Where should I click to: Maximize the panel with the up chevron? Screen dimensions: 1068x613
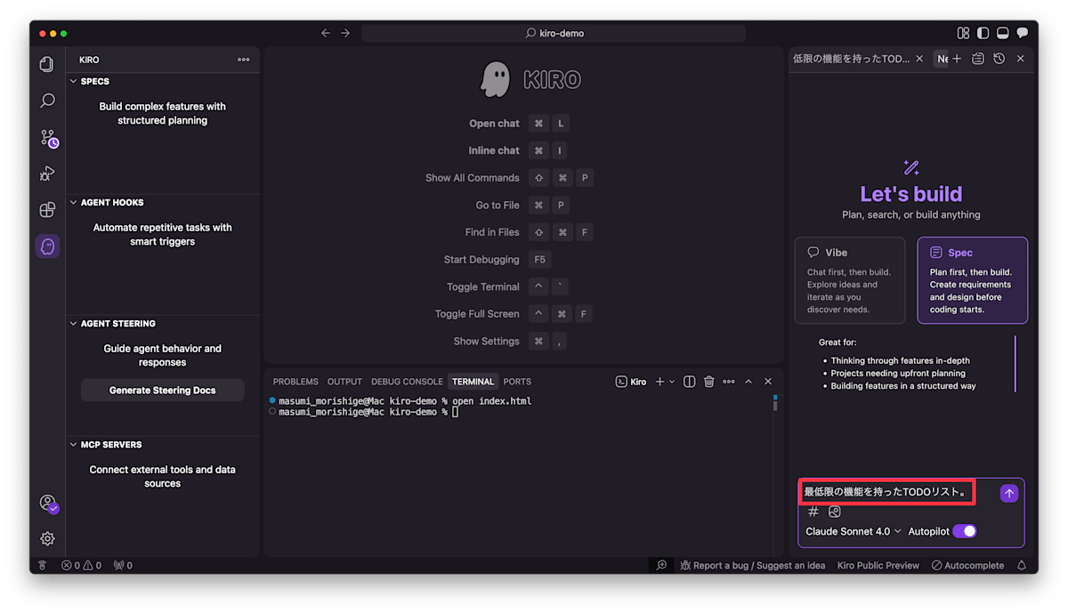[748, 382]
